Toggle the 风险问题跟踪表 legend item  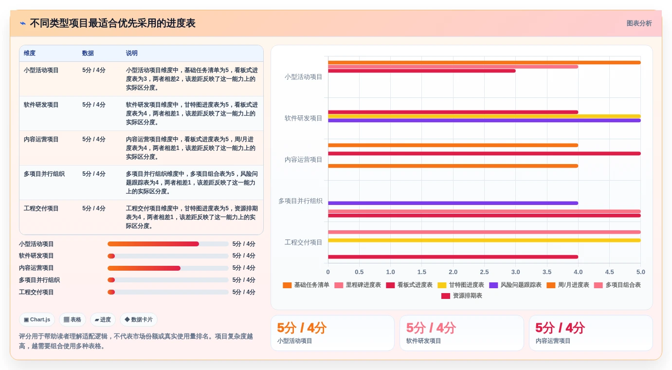tap(515, 285)
